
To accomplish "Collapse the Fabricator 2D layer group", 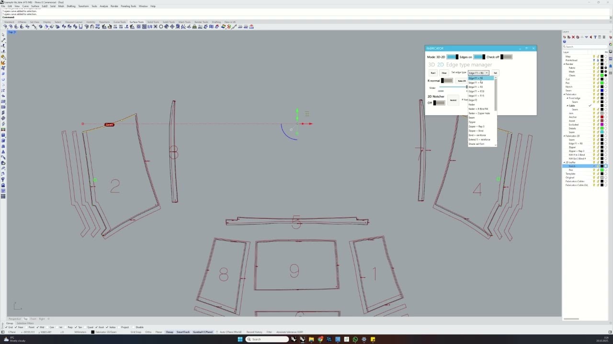I will point(564,136).
